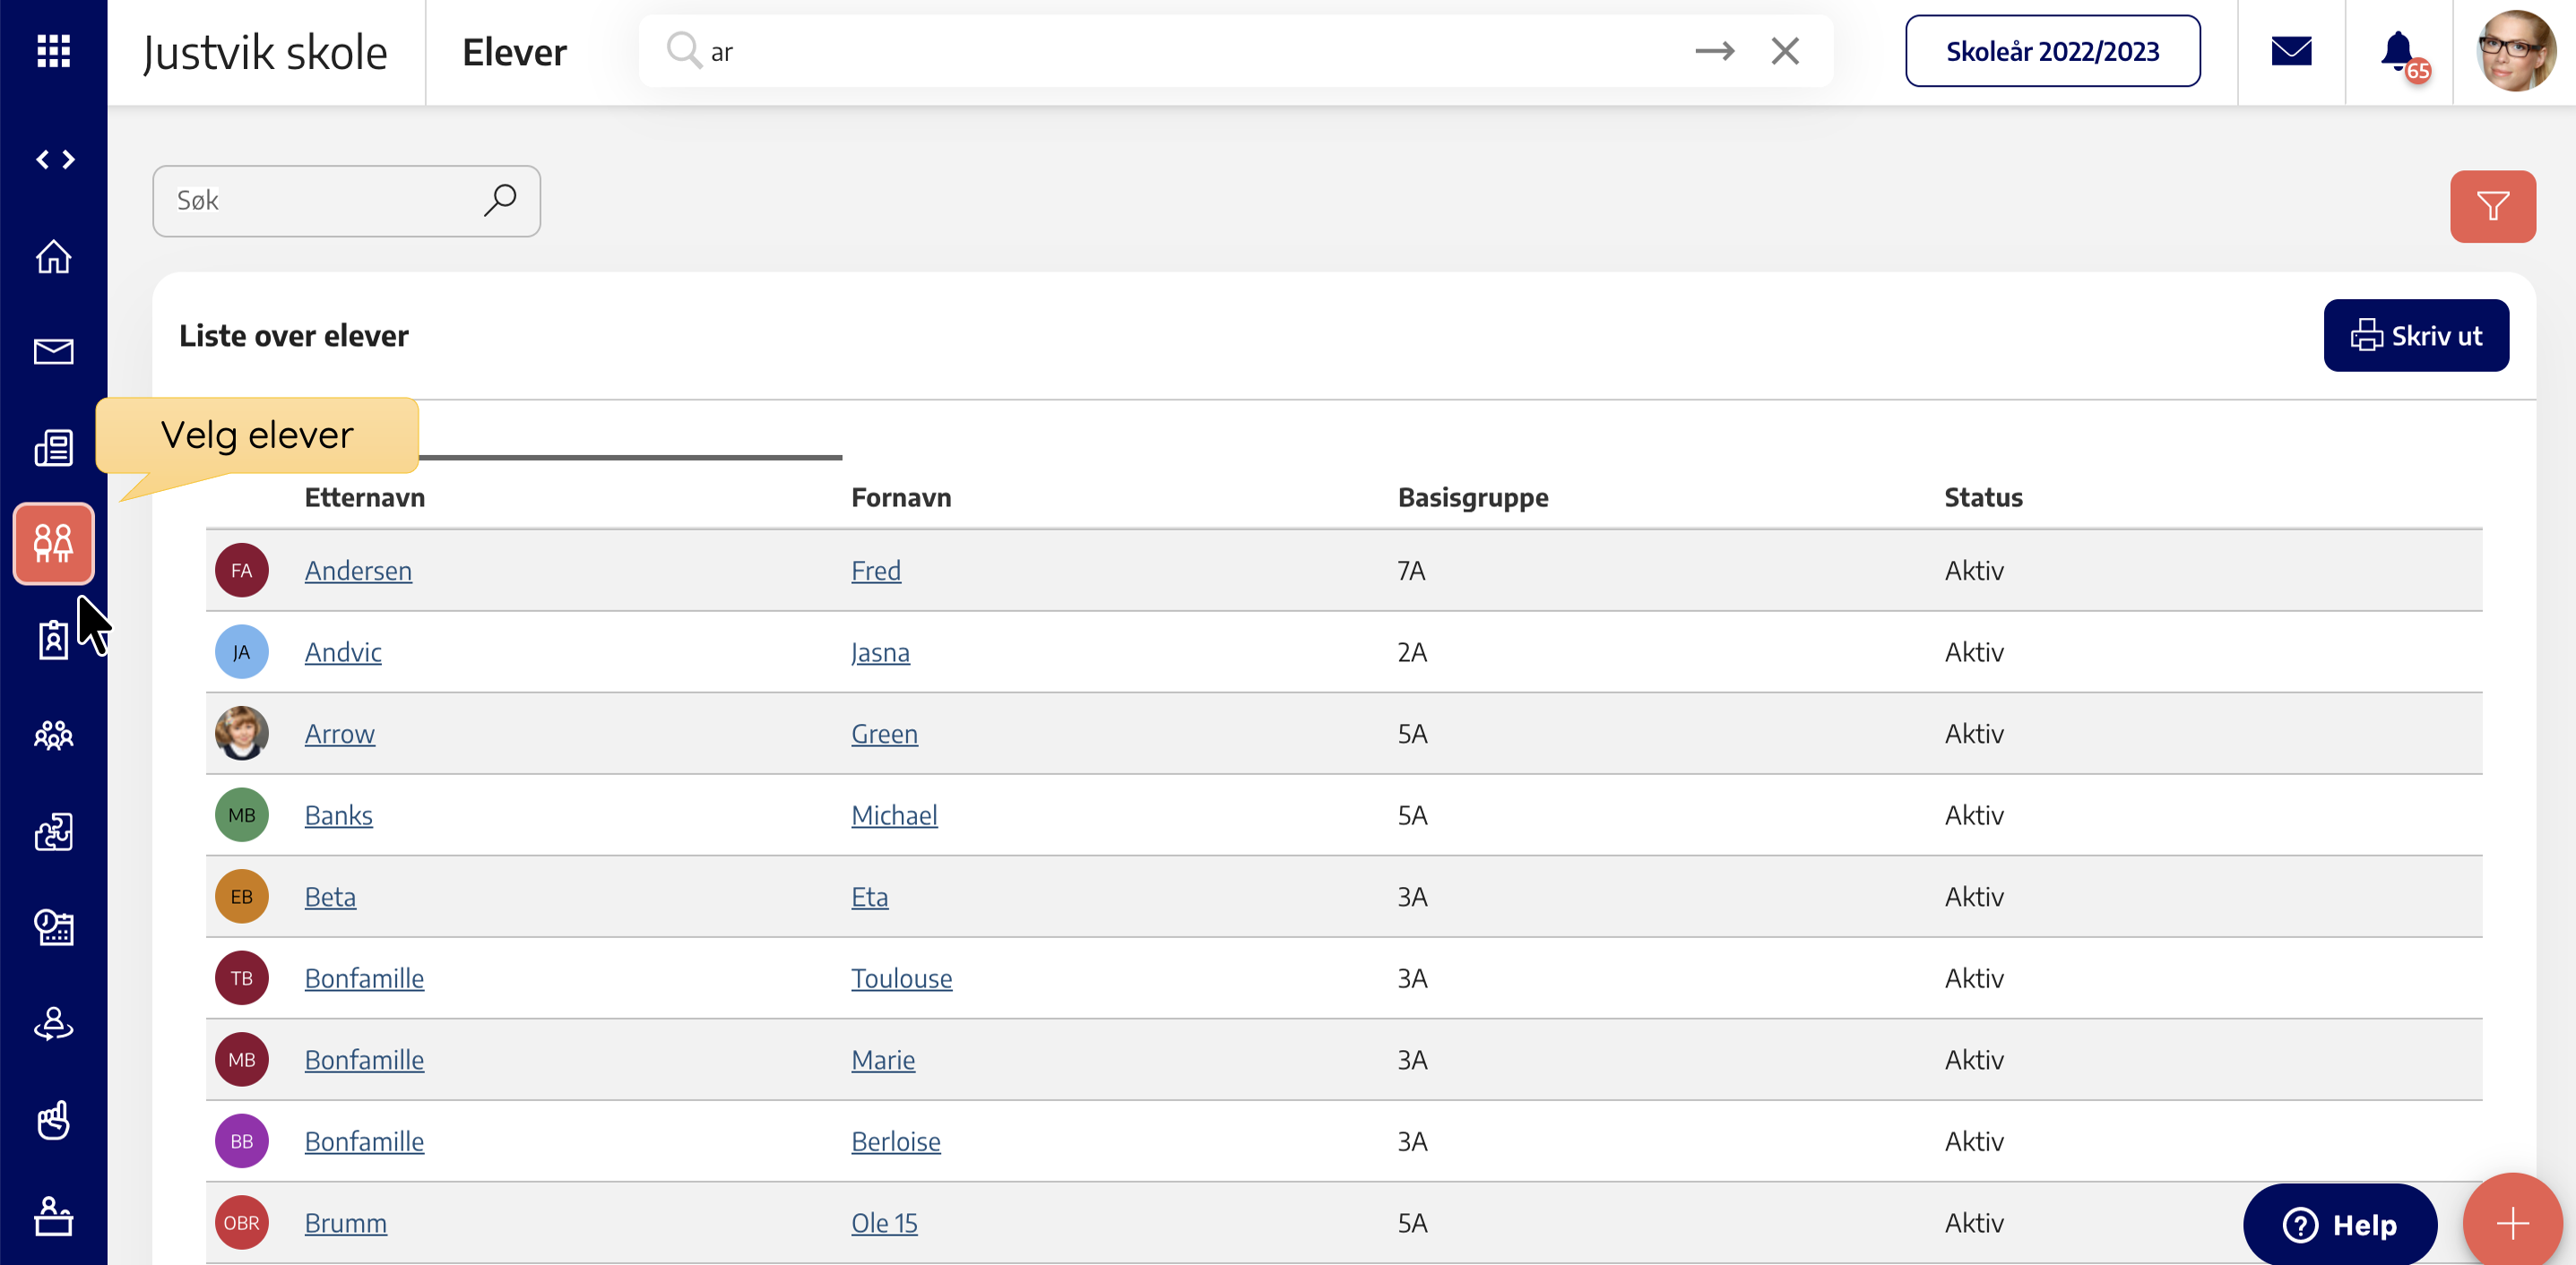Open the Banks surname link
This screenshot has height=1265, width=2576.
[x=339, y=815]
